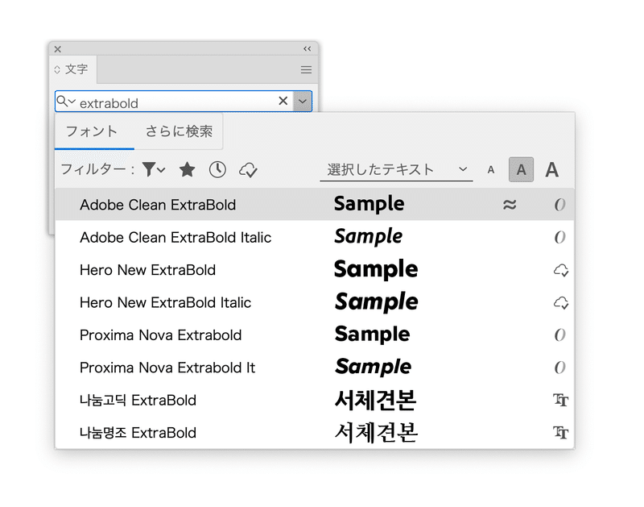Click OpenType icon on Proxima Nova Extrabold row
This screenshot has height=507, width=644.
559,335
